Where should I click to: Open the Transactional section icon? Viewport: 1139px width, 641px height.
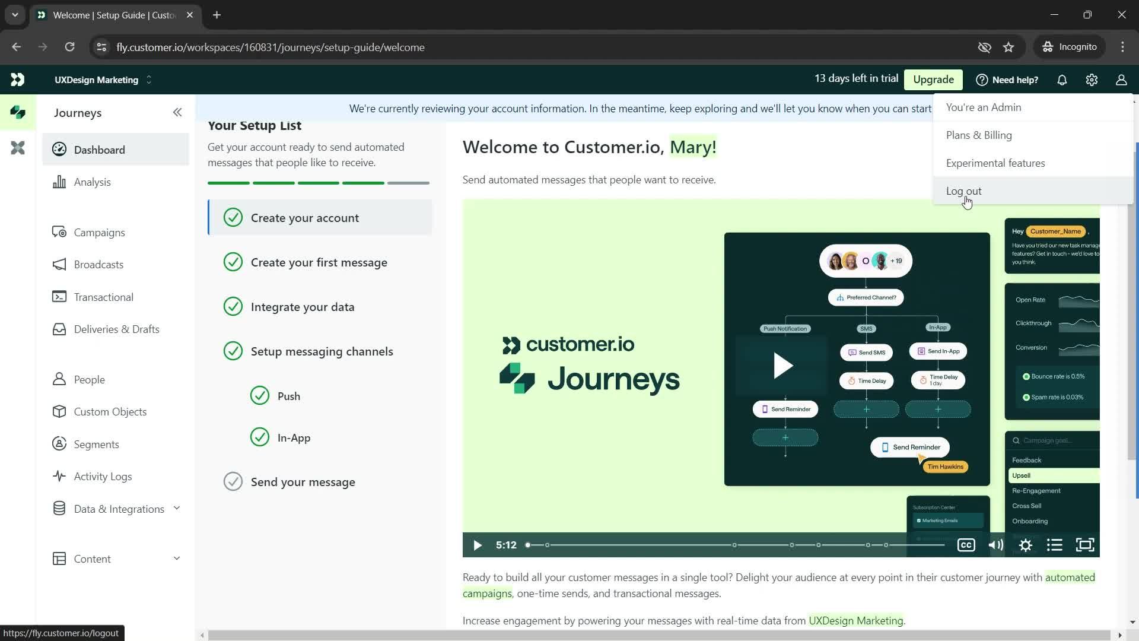[x=59, y=297]
